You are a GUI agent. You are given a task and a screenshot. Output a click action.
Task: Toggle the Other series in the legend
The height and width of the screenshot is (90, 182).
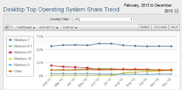[15, 71]
